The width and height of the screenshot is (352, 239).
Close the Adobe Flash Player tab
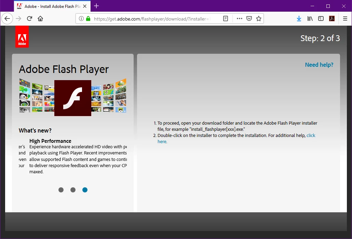click(x=85, y=6)
